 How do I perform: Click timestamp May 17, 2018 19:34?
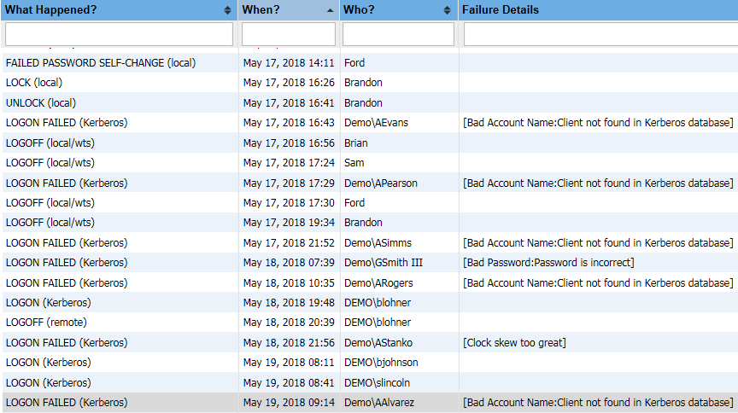289,223
